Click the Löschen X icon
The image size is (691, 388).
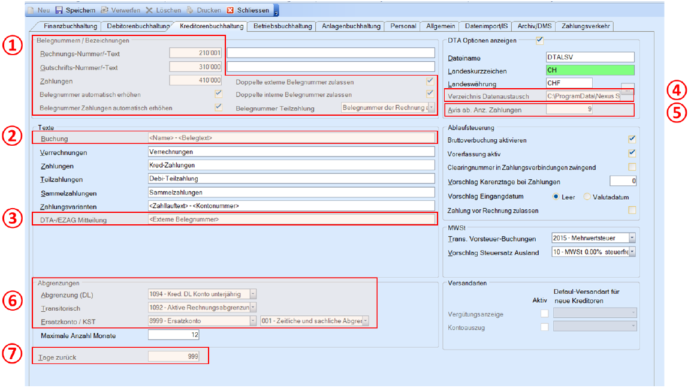pyautogui.click(x=149, y=10)
